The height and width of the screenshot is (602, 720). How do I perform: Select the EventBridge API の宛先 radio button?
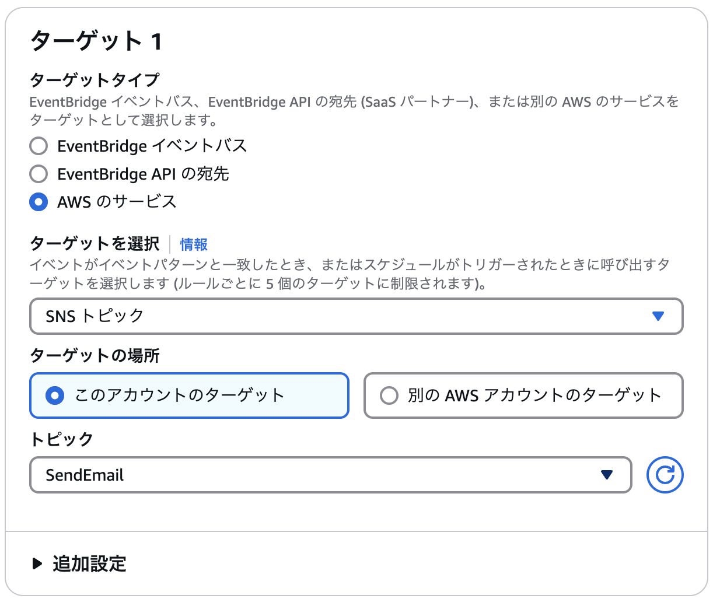click(x=38, y=174)
